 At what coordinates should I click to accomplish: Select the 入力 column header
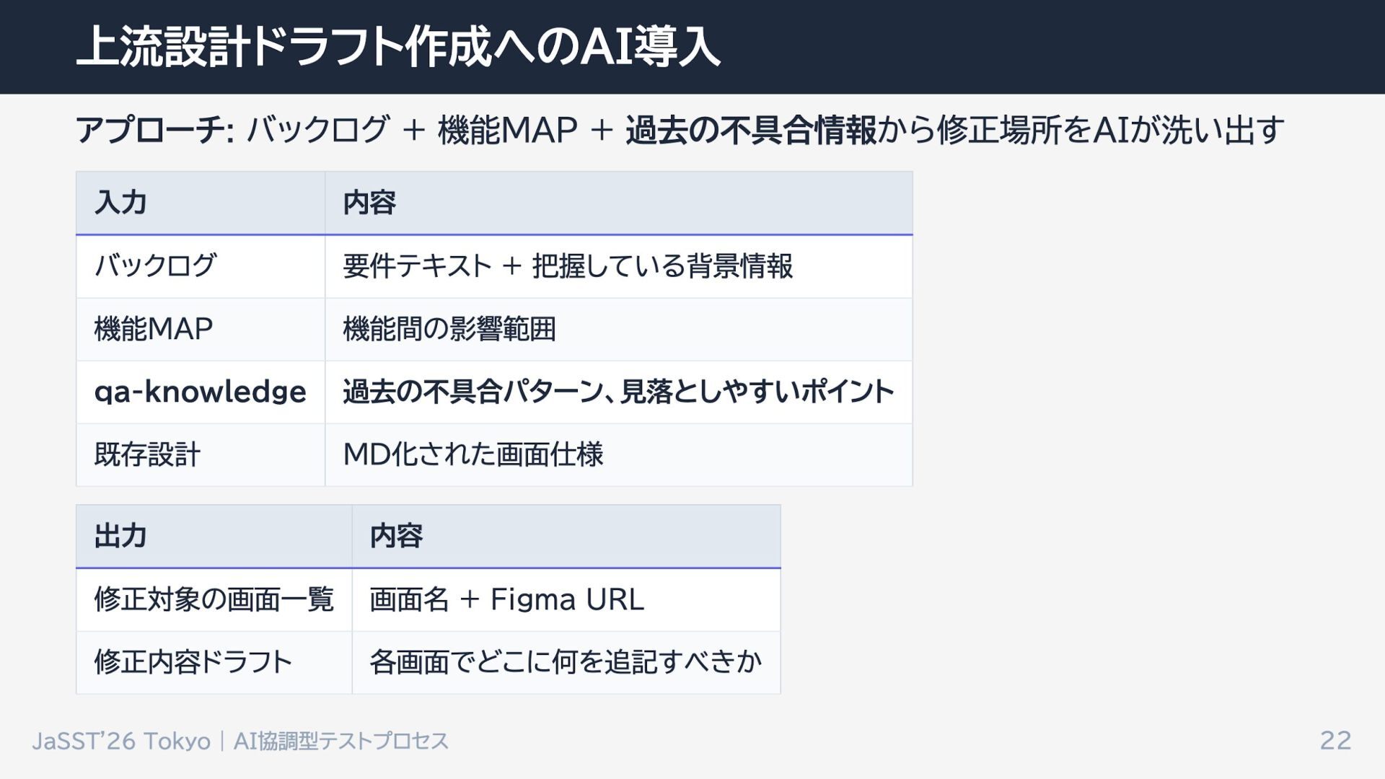point(120,203)
